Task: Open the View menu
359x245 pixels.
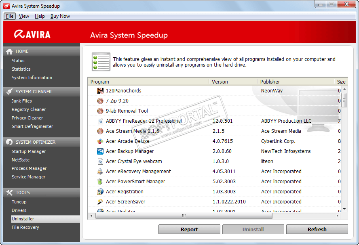Action: pos(24,16)
